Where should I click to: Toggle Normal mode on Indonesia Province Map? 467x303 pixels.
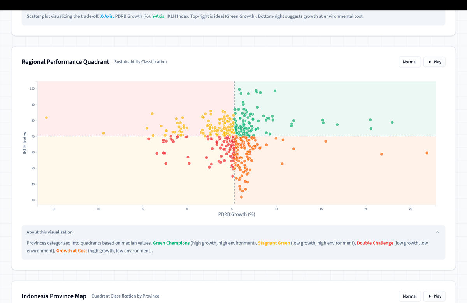(409, 296)
